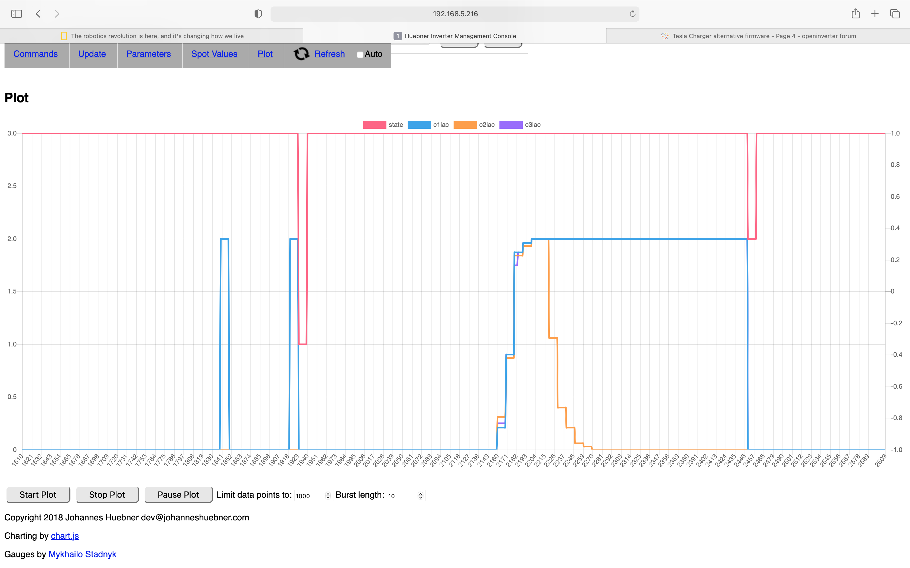Open new tab with plus icon
This screenshot has height=568, width=910.
875,14
